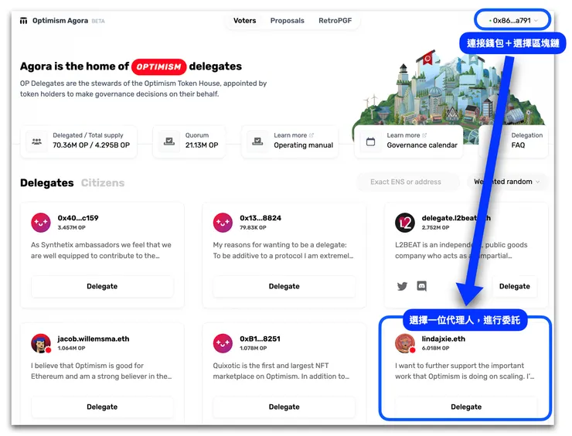Click the 0xB1...8251 avatar
This screenshot has height=436, width=572.
pyautogui.click(x=223, y=343)
